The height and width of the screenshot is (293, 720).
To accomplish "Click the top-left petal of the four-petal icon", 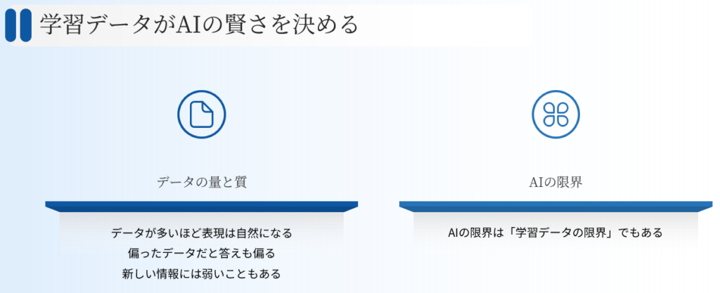I will [548, 107].
